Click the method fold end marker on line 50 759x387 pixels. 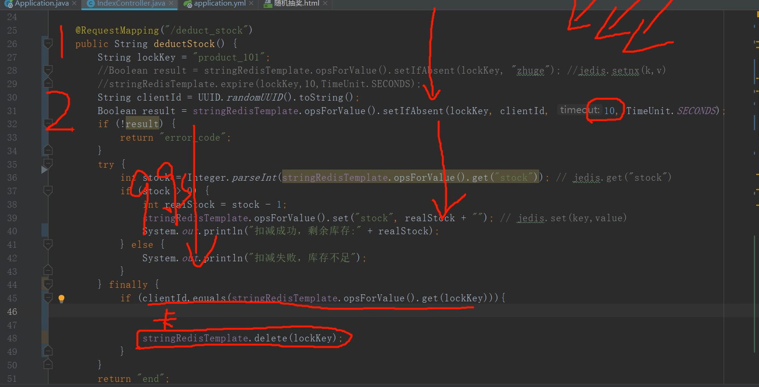point(48,364)
